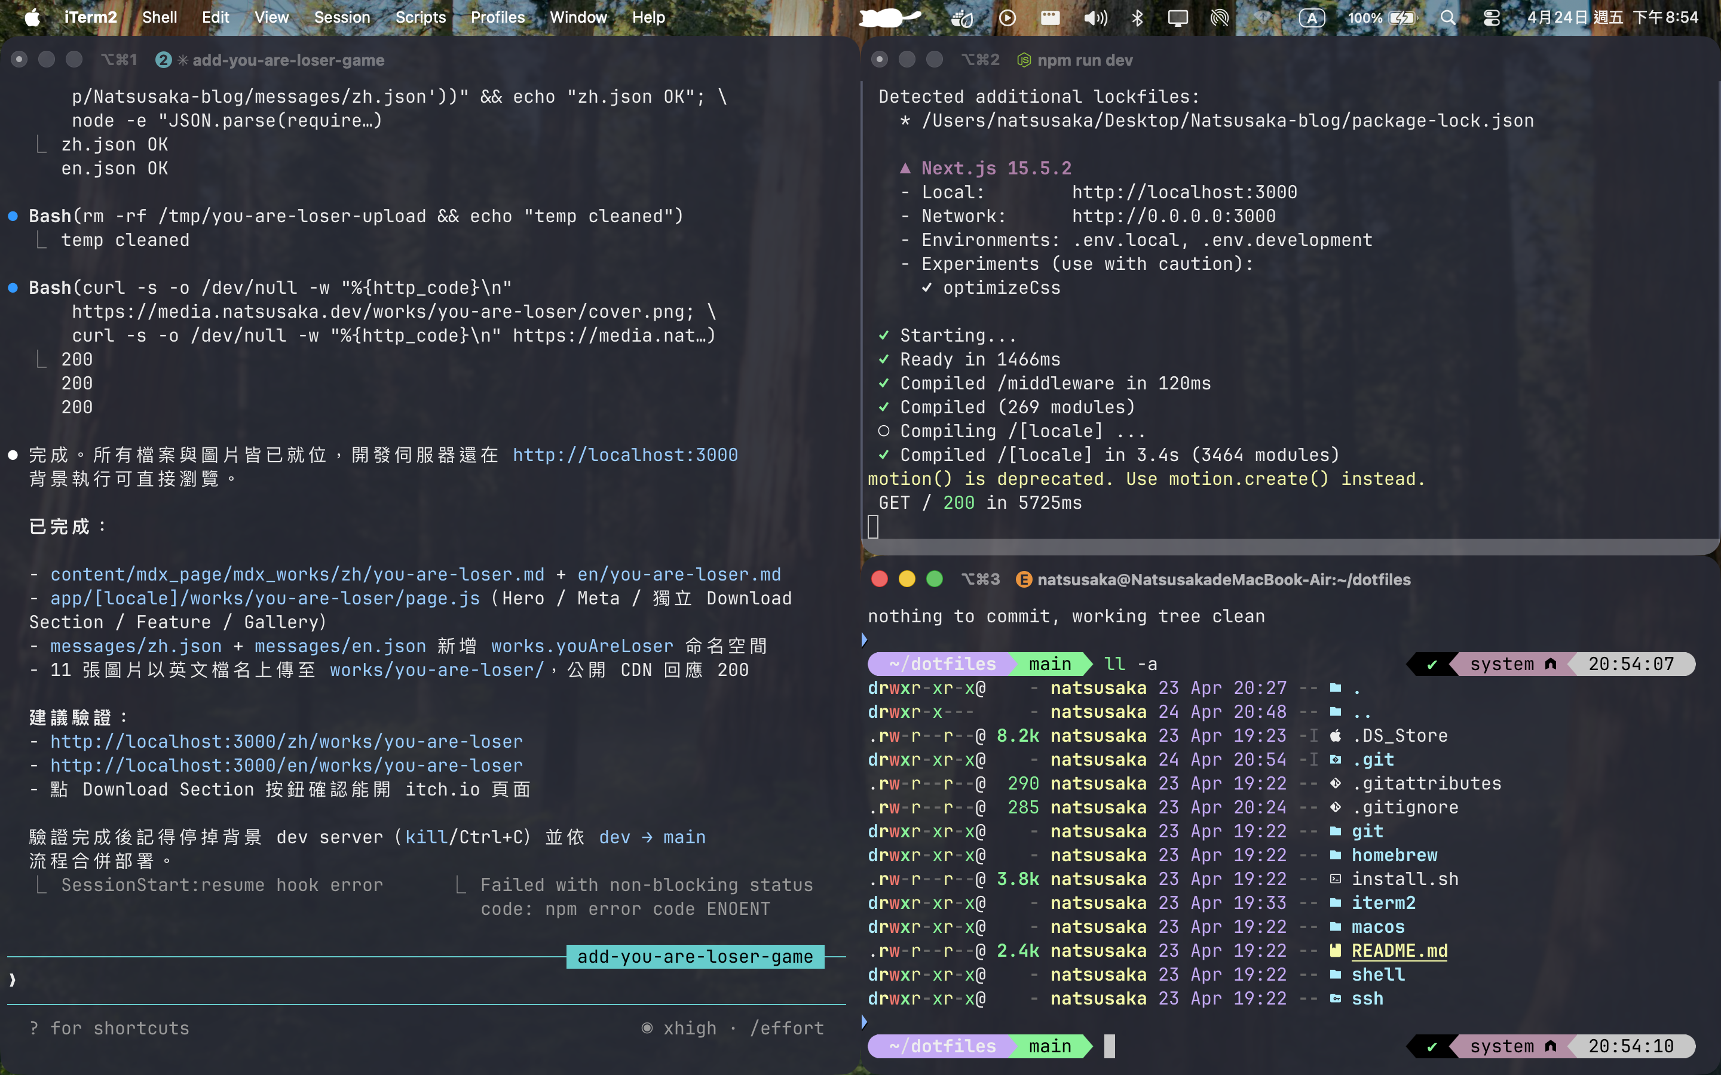Open Spotlight search magnifier icon
Screen dimensions: 1721x1075
(1447, 17)
